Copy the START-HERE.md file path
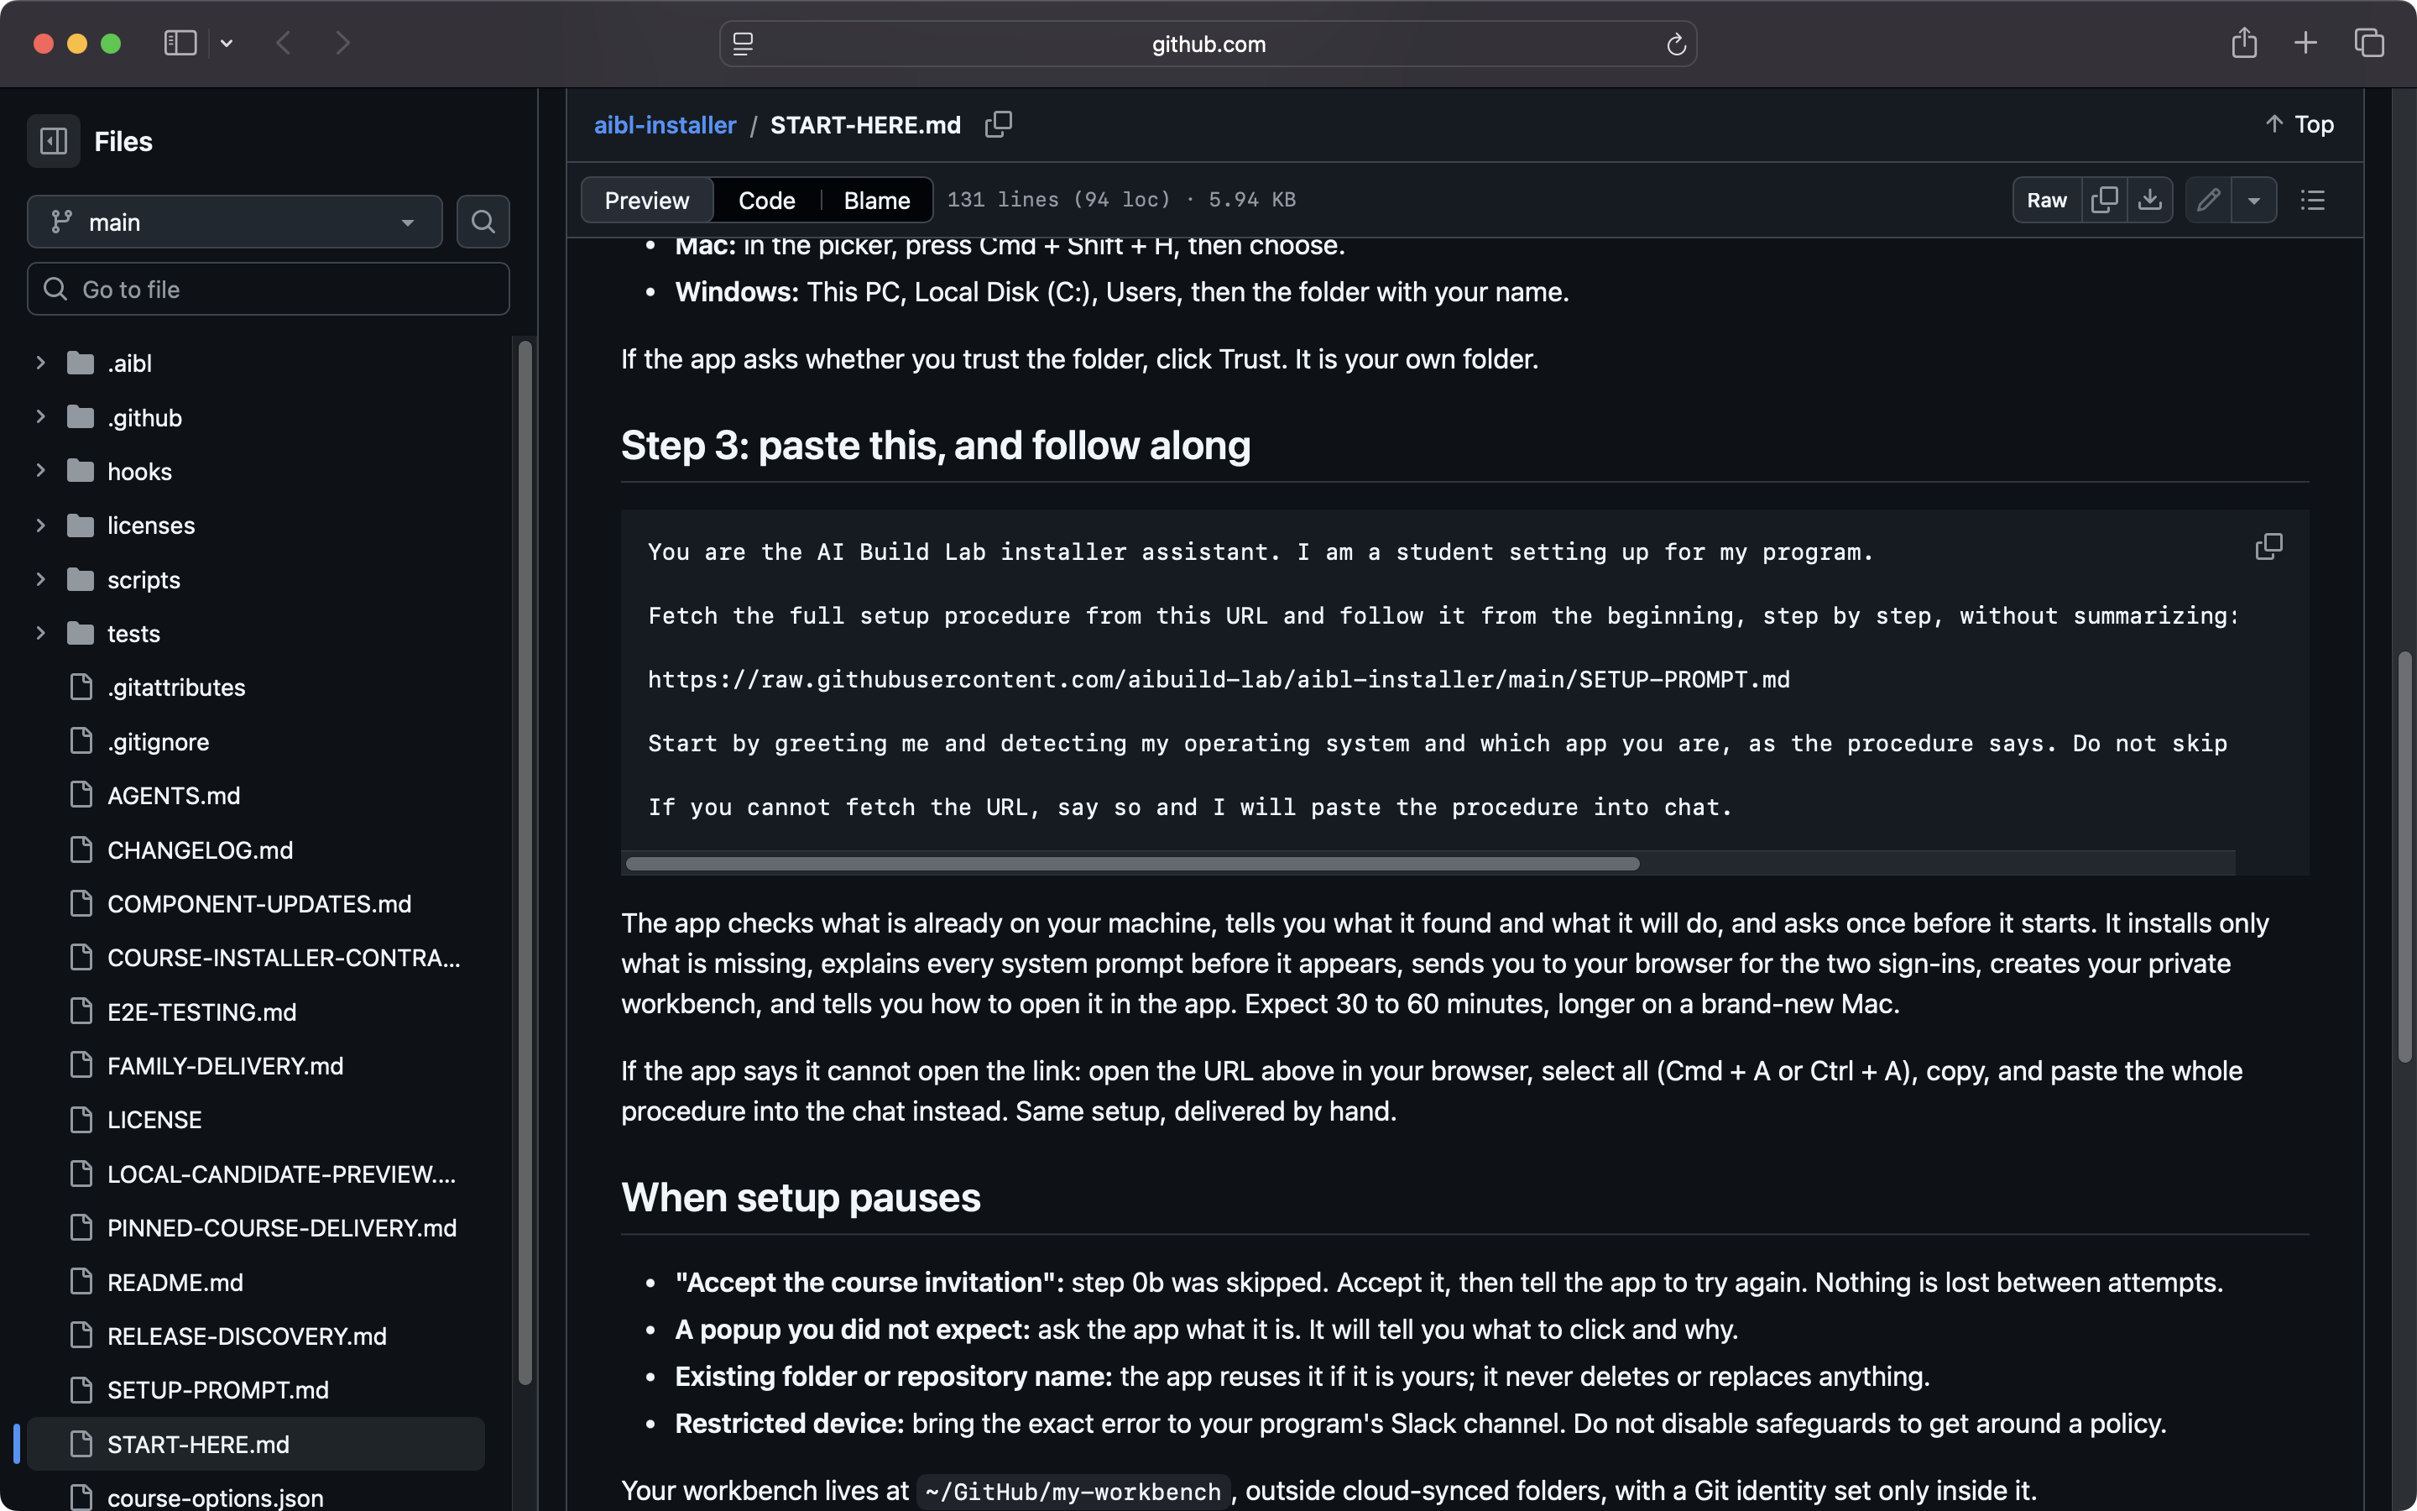The image size is (2417, 1511). pyautogui.click(x=999, y=125)
